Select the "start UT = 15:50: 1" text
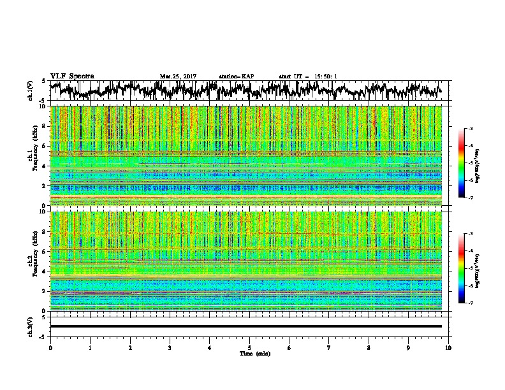505x390 pixels. (x=308, y=76)
